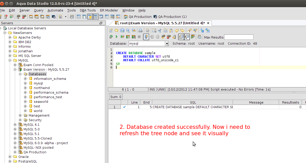Click the Max Results input field
The height and width of the screenshot is (163, 306).
click(239, 37)
